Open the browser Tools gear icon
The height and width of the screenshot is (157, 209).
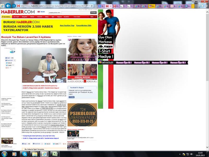[206, 6]
